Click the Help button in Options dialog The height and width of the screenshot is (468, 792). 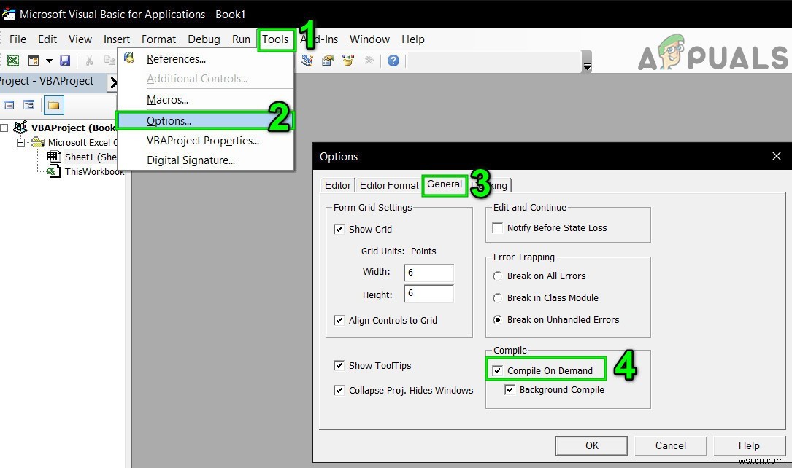(749, 446)
